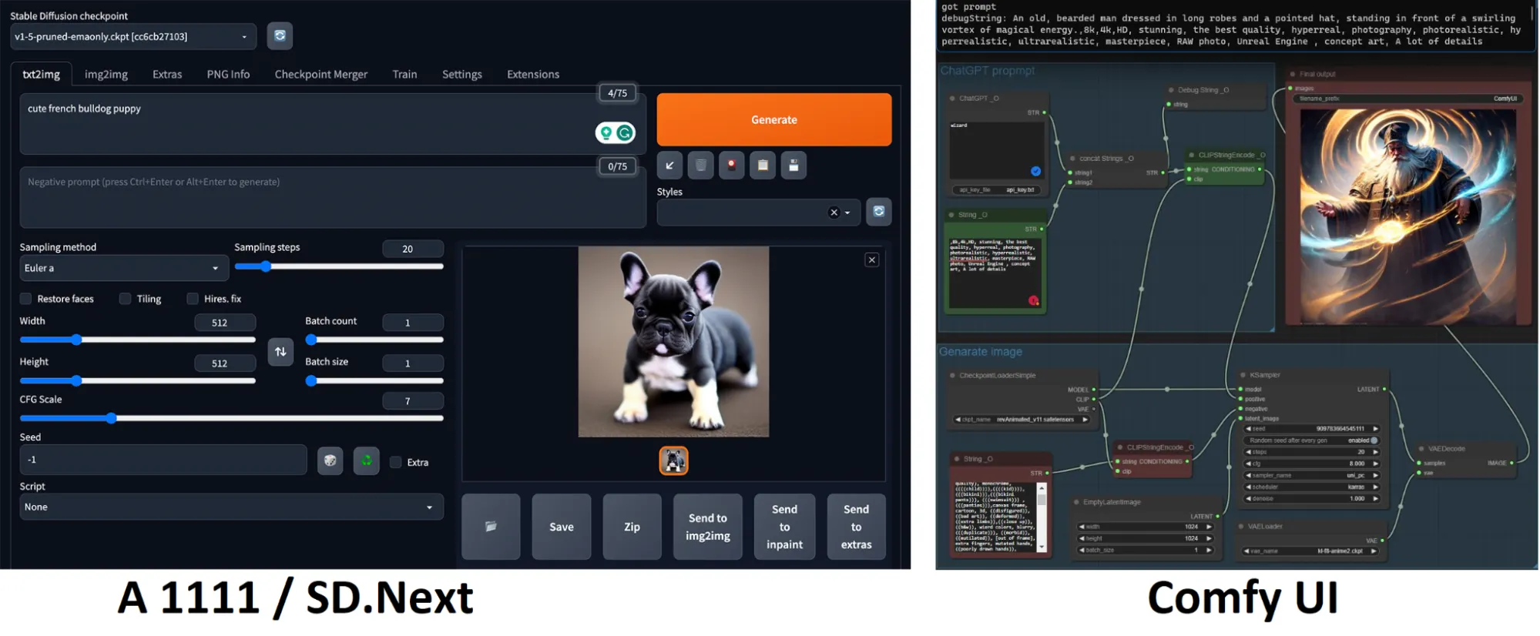
Task: Refresh the Styles list
Action: point(878,212)
